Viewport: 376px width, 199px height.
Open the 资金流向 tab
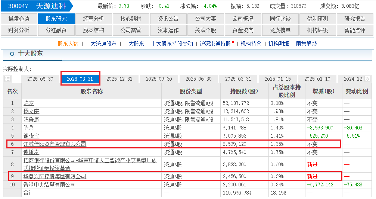point(243,31)
